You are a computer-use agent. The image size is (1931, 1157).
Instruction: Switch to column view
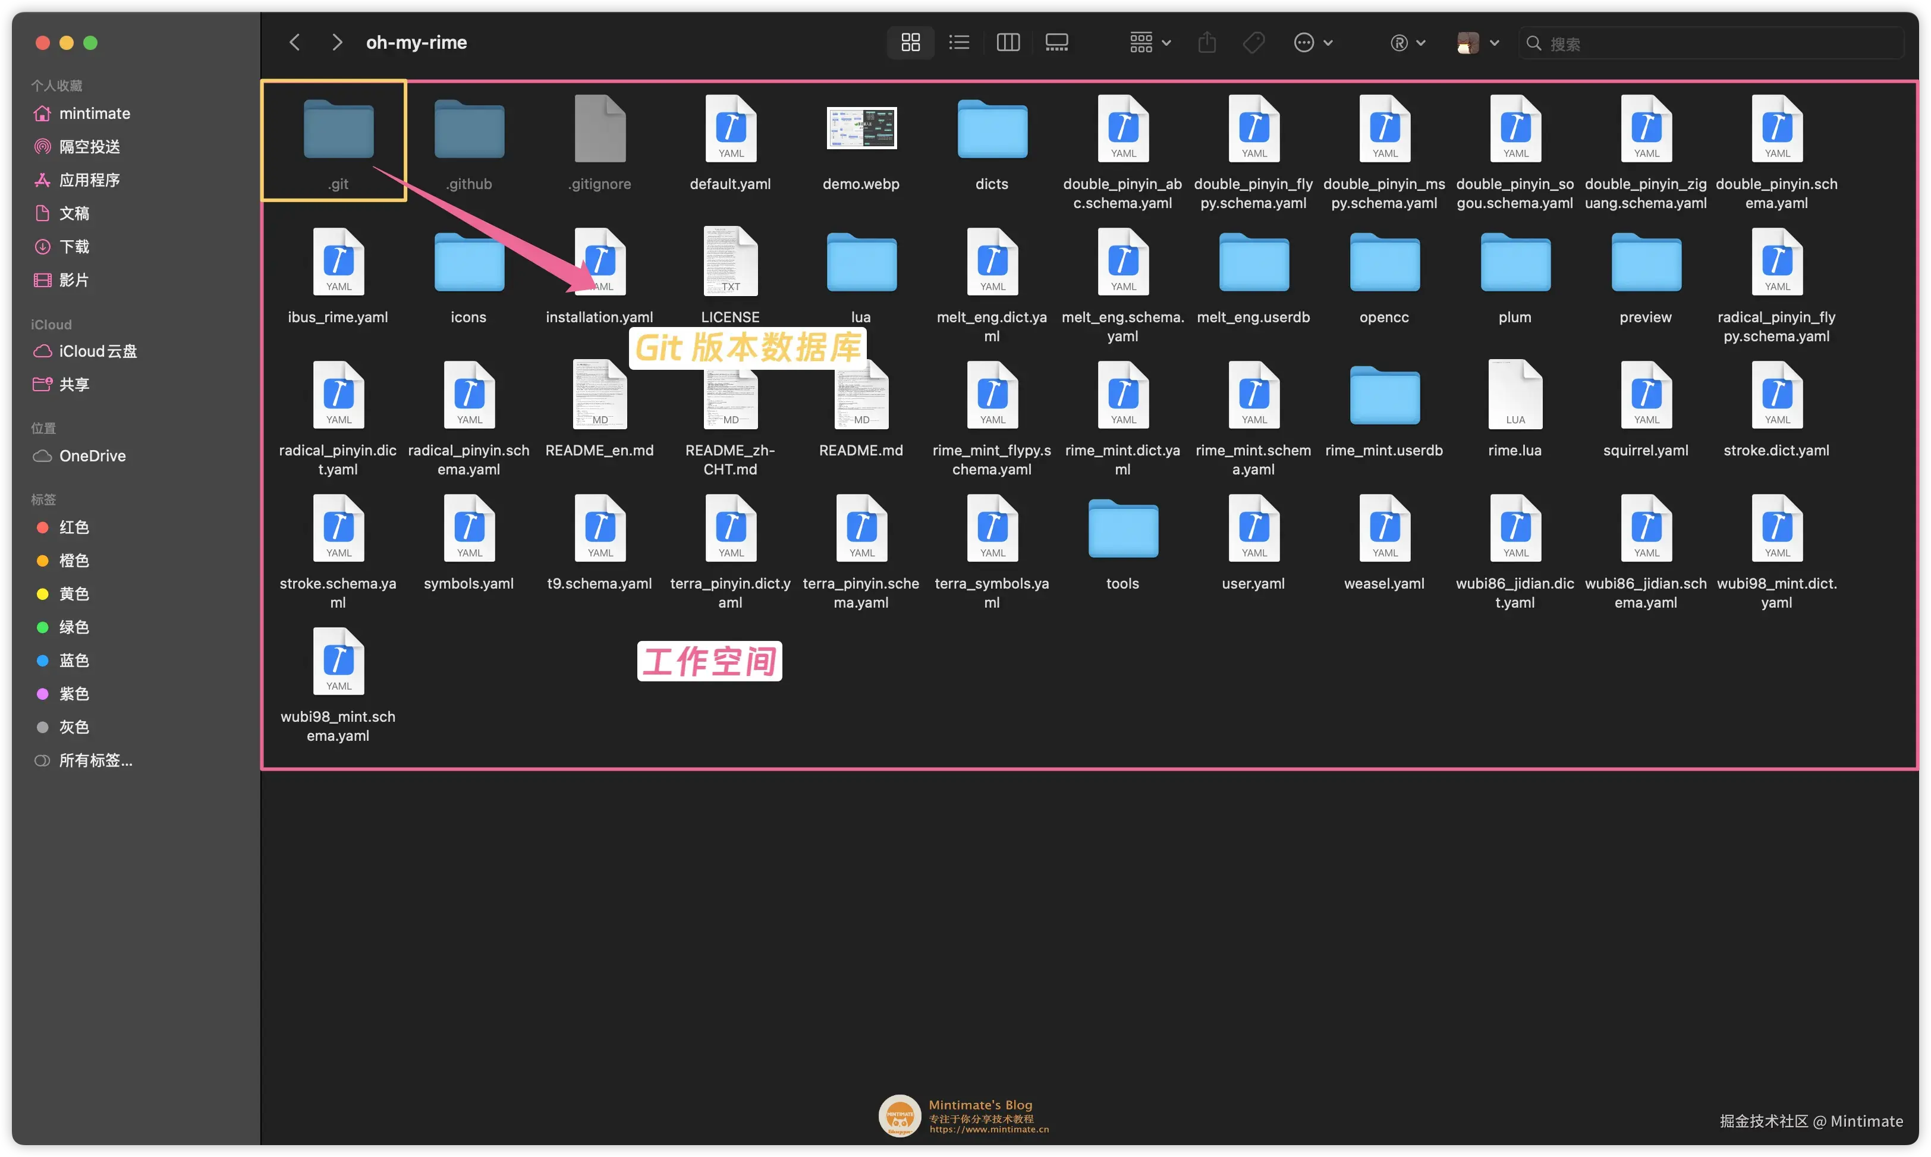pyautogui.click(x=1007, y=43)
